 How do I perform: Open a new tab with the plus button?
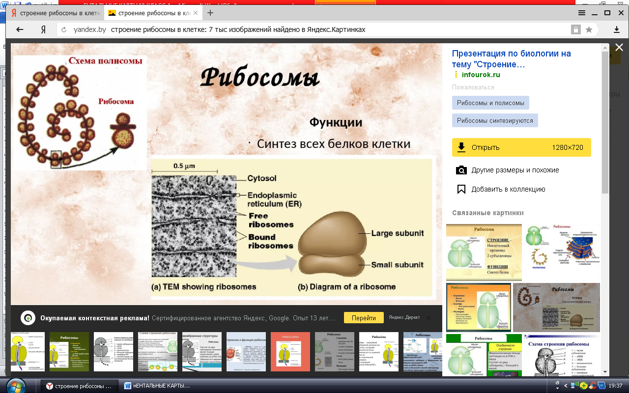[x=210, y=13]
